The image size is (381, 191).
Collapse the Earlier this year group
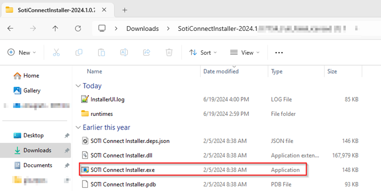coord(78,128)
